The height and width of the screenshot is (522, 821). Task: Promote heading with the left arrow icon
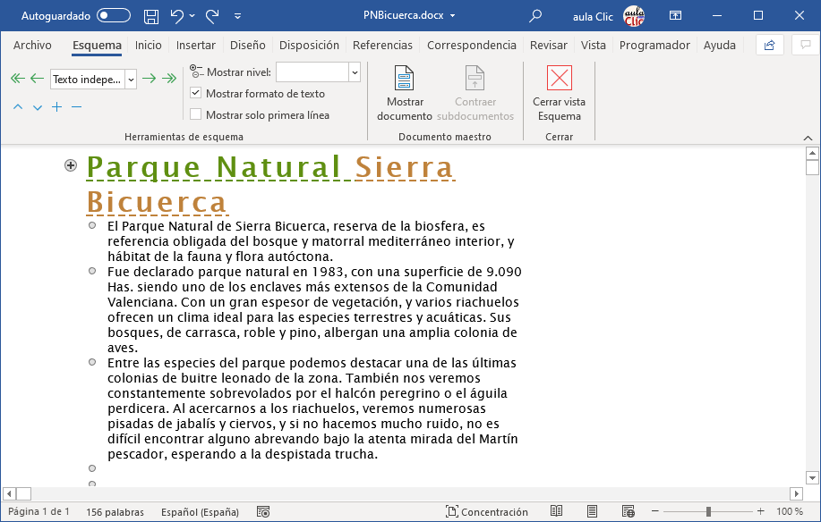click(37, 78)
